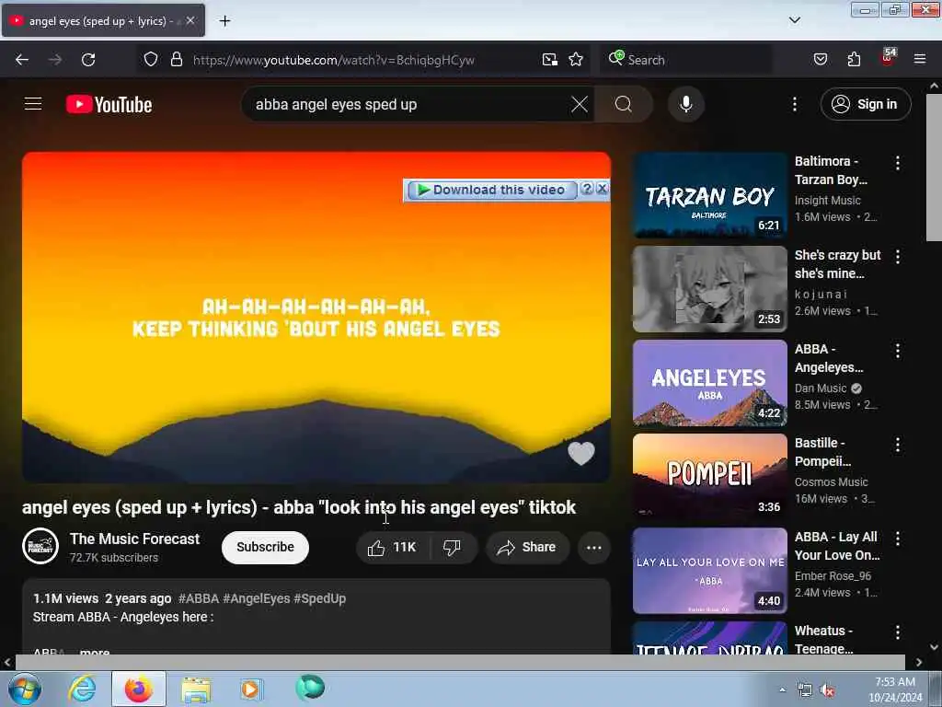Click Download this video button
Screen dimensions: 942x707
[x=492, y=190]
